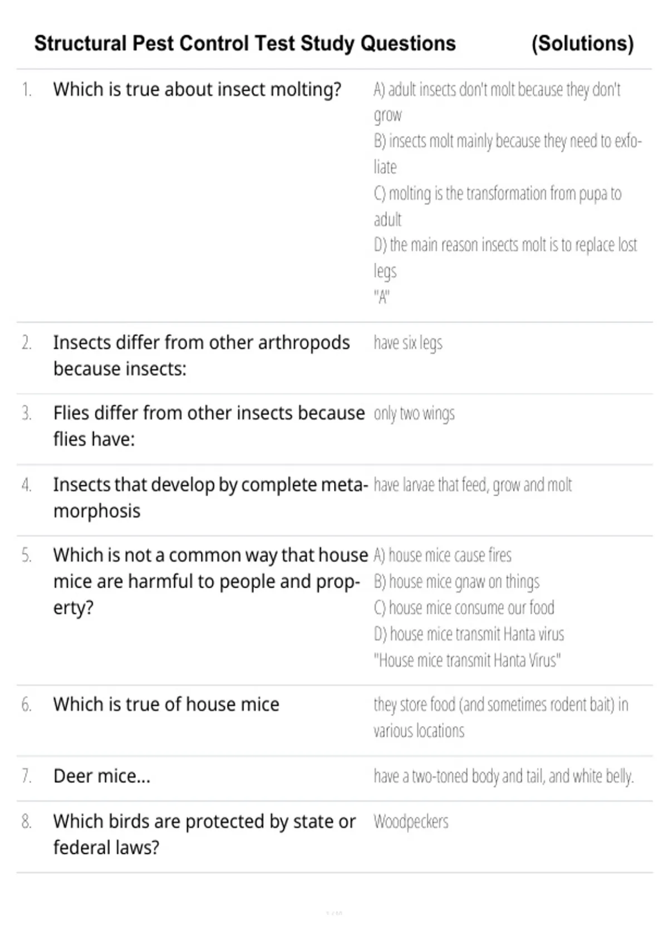
Task: Click the 'have six legs' answer
Action: click(408, 343)
